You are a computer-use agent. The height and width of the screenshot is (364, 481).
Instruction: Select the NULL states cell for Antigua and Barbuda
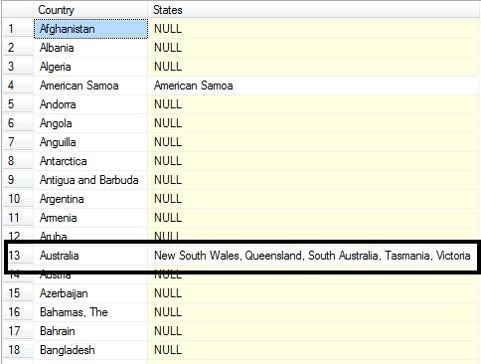(313, 180)
